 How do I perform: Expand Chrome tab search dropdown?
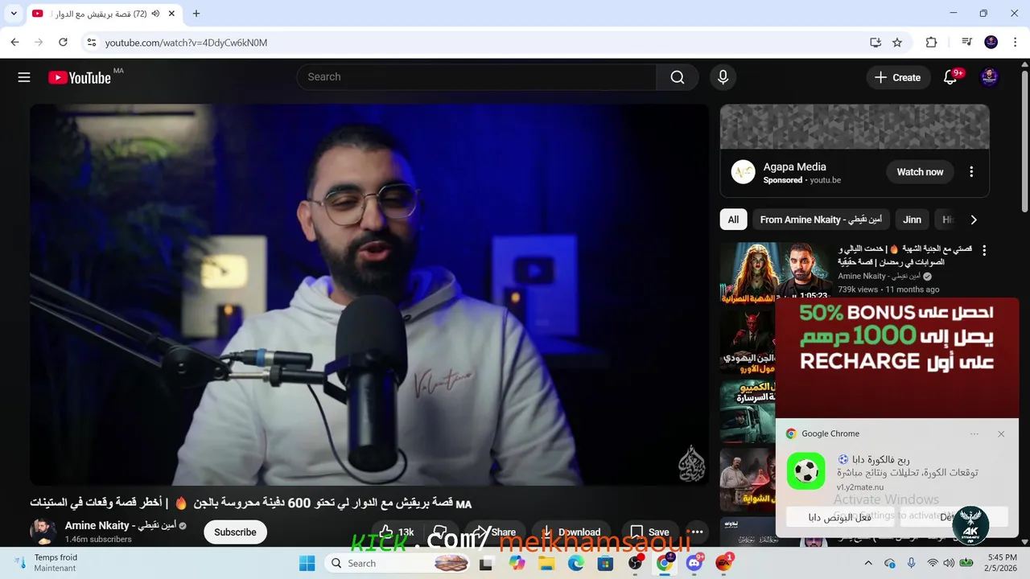coord(13,14)
